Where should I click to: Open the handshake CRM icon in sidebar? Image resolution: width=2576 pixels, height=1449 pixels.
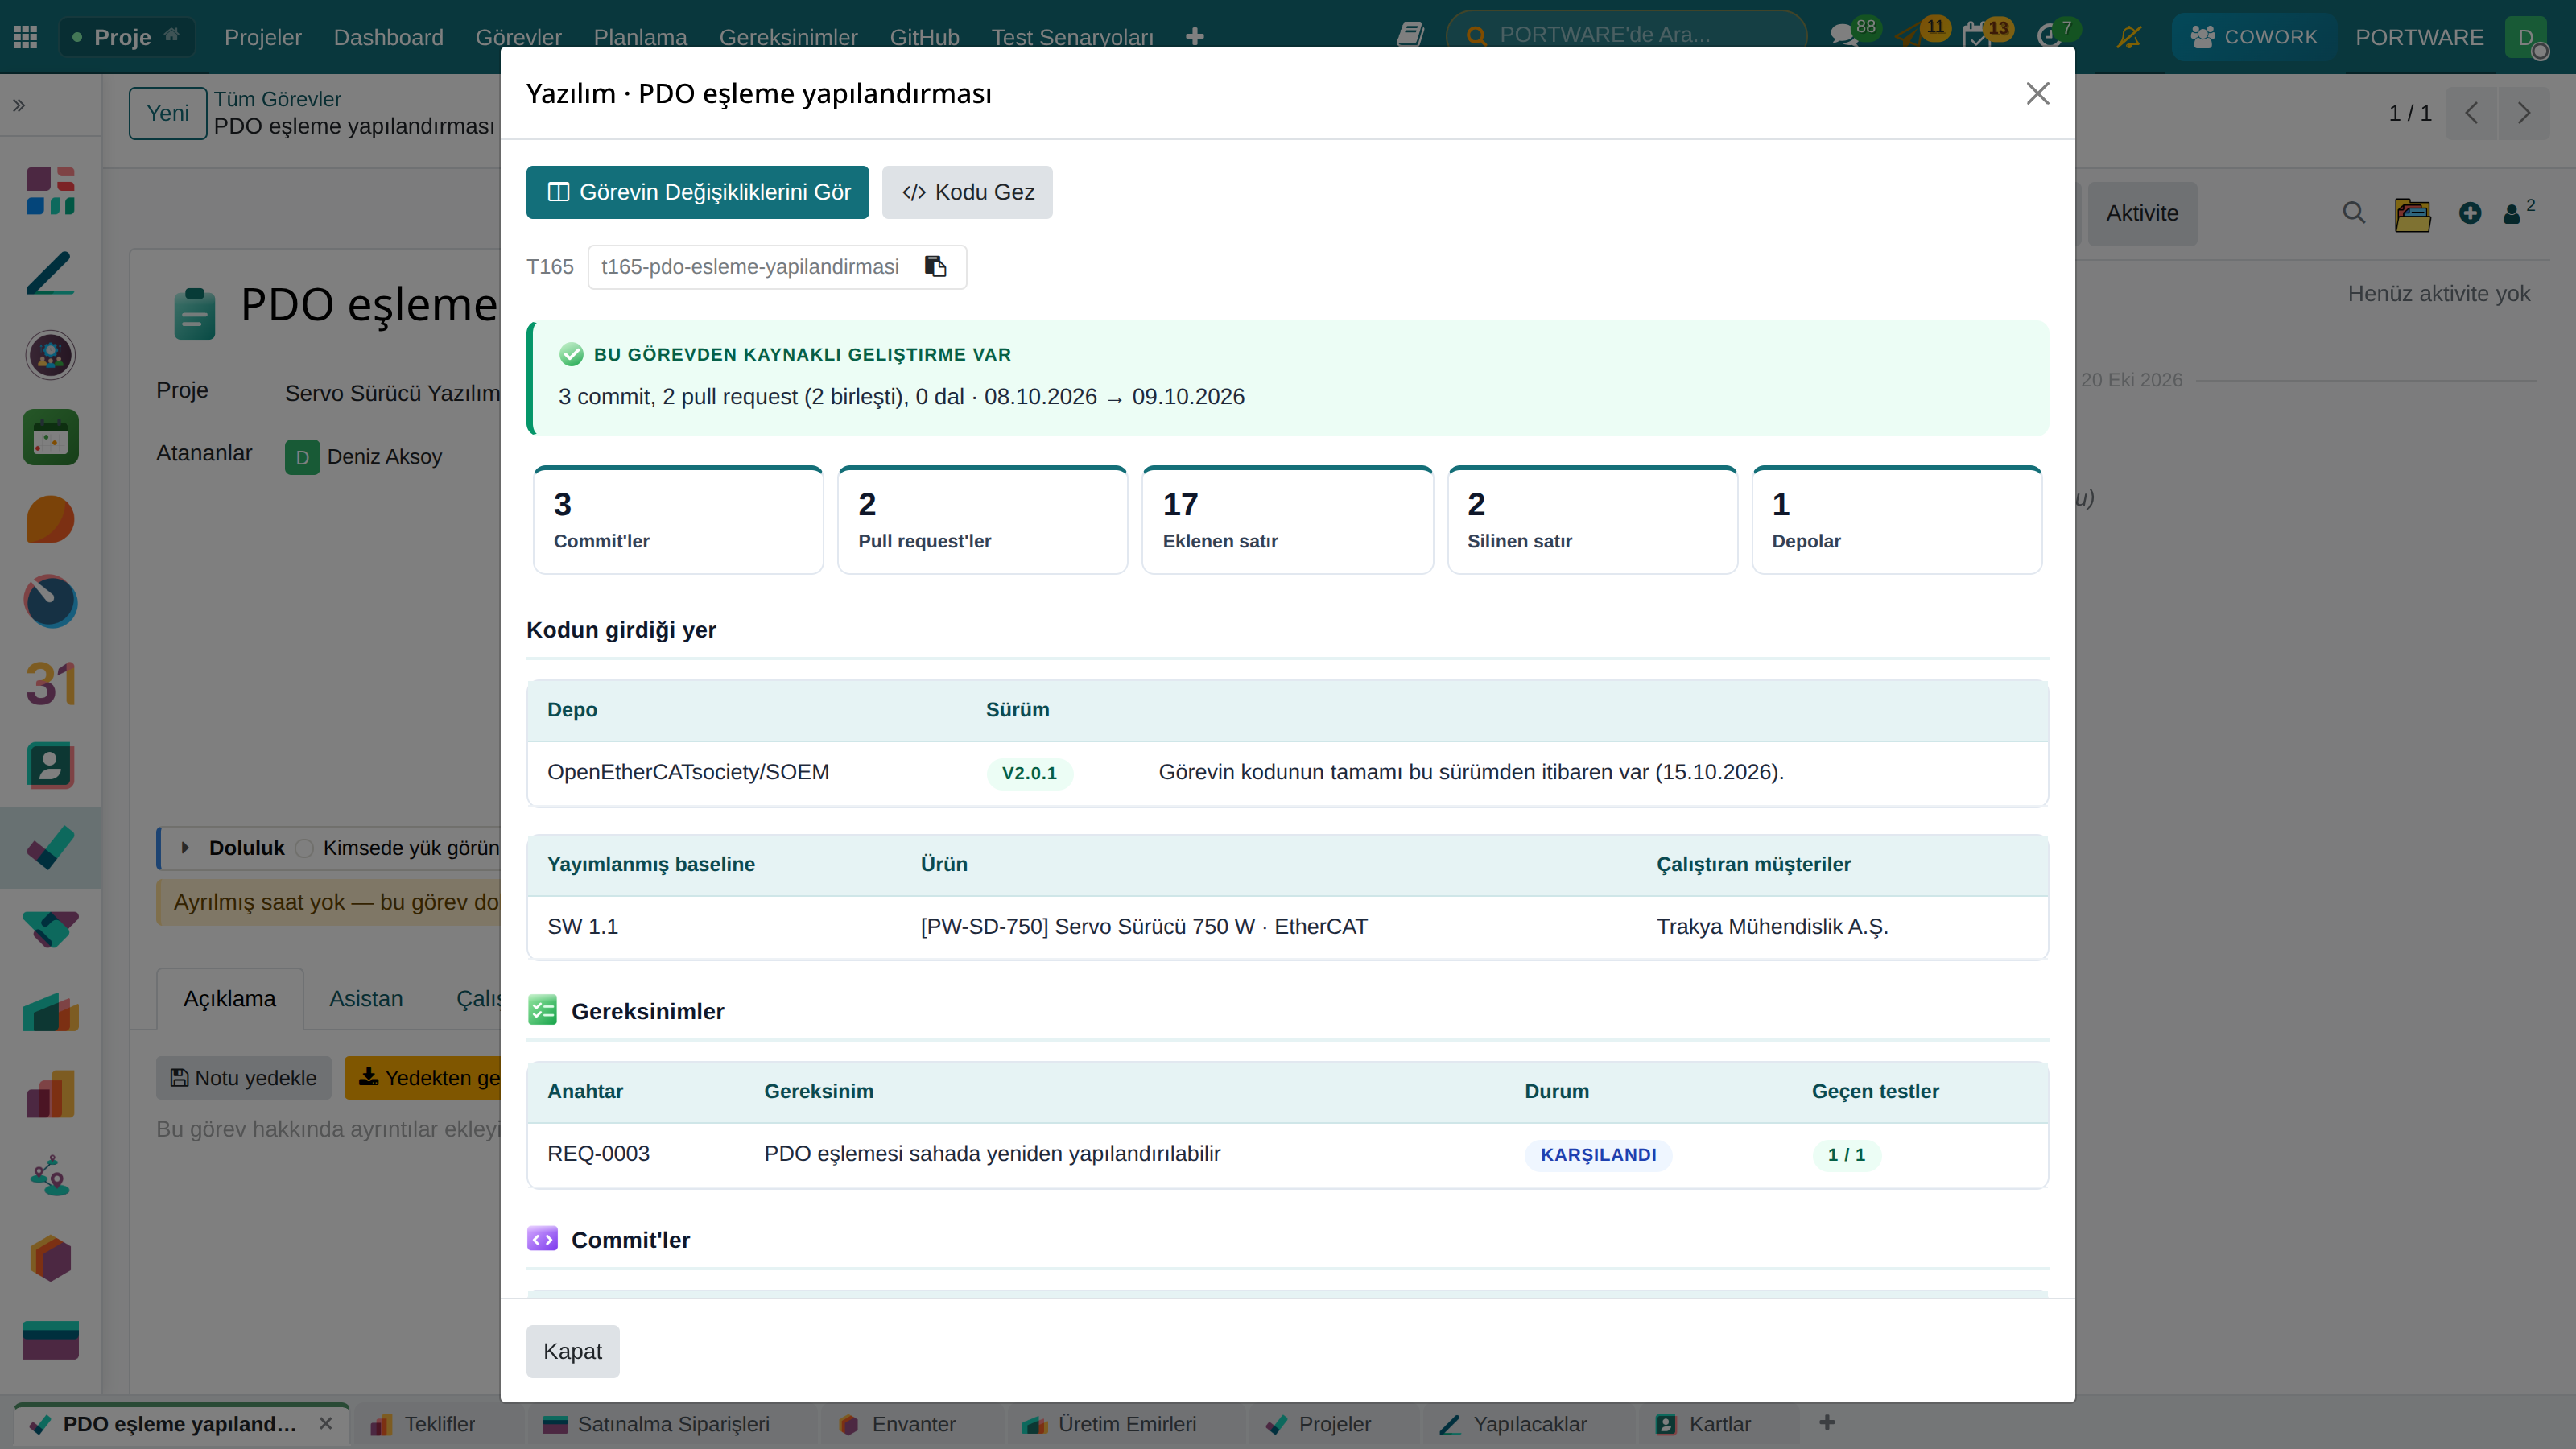(x=50, y=930)
